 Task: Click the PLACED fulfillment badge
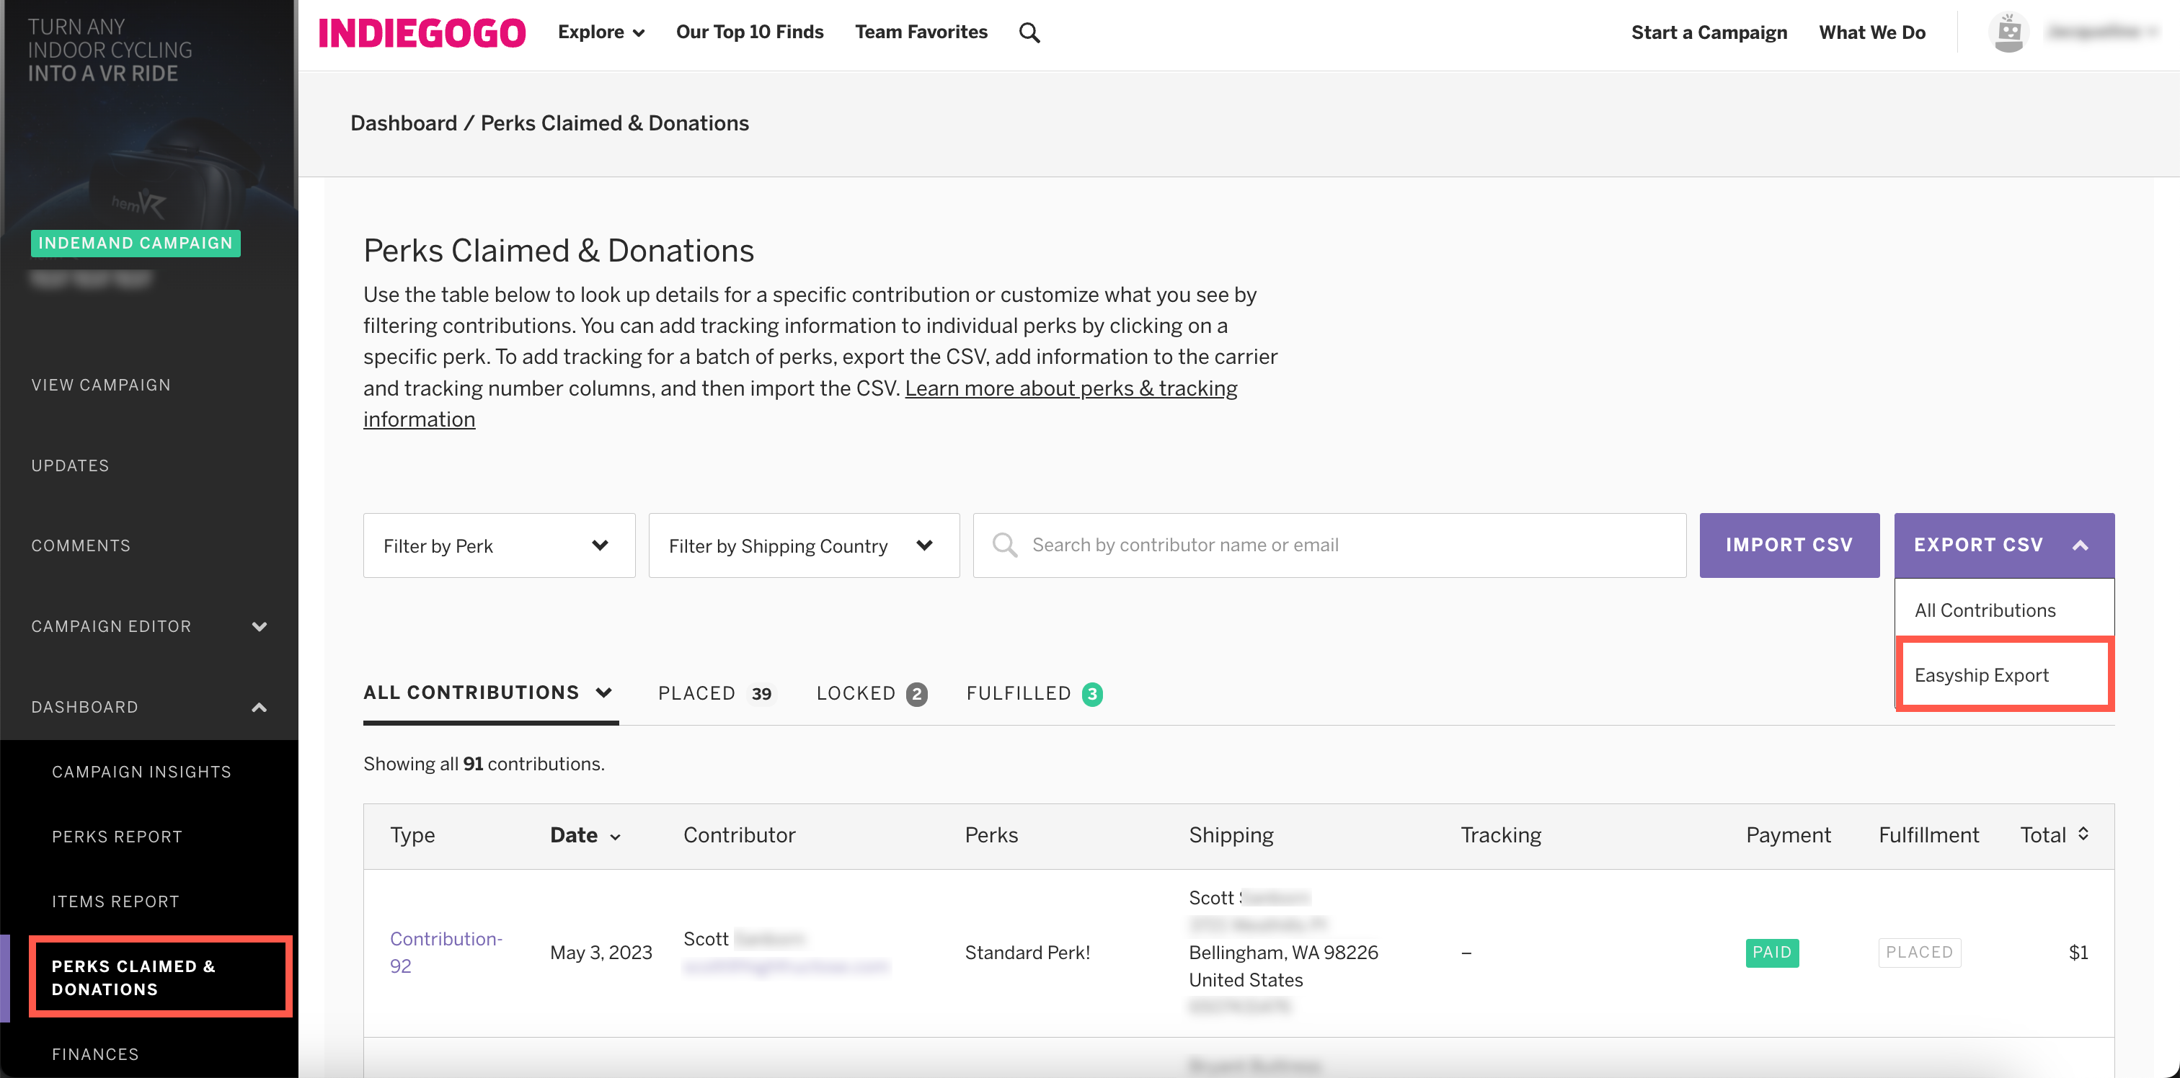point(1918,953)
